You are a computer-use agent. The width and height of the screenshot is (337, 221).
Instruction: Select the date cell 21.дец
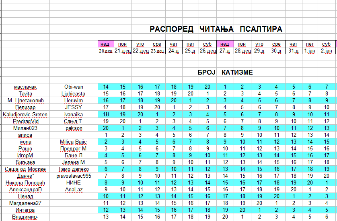click(123, 51)
